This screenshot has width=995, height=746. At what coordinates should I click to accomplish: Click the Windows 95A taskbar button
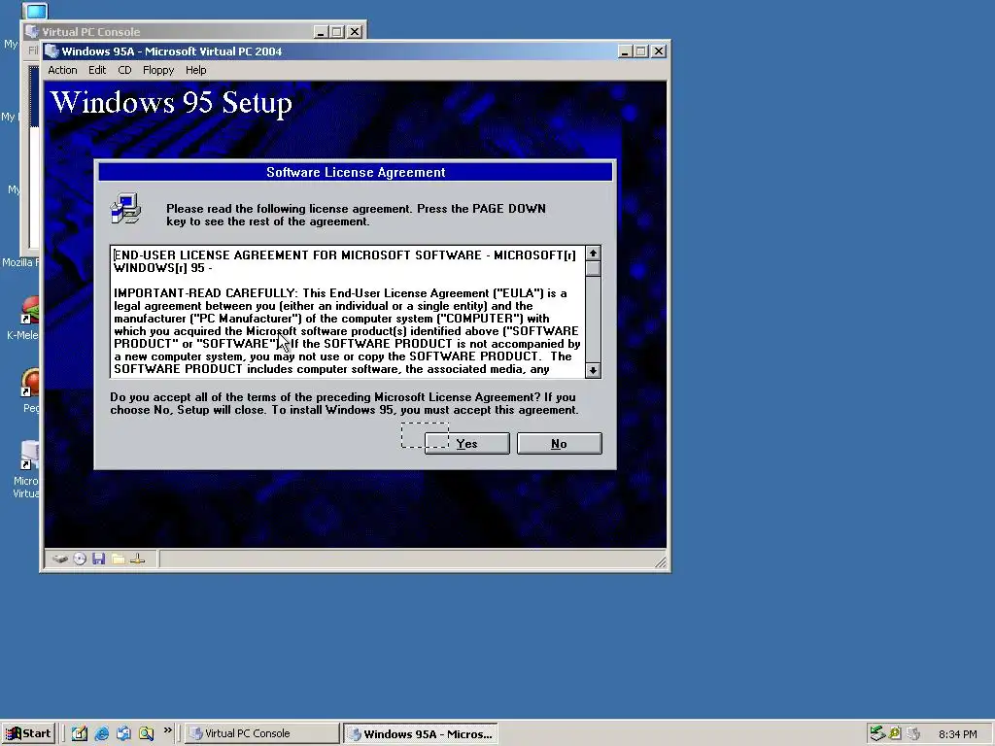point(420,733)
